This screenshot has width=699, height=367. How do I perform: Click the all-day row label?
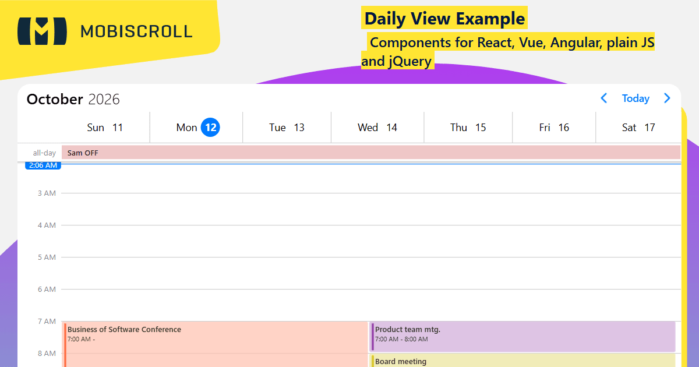pyautogui.click(x=44, y=153)
